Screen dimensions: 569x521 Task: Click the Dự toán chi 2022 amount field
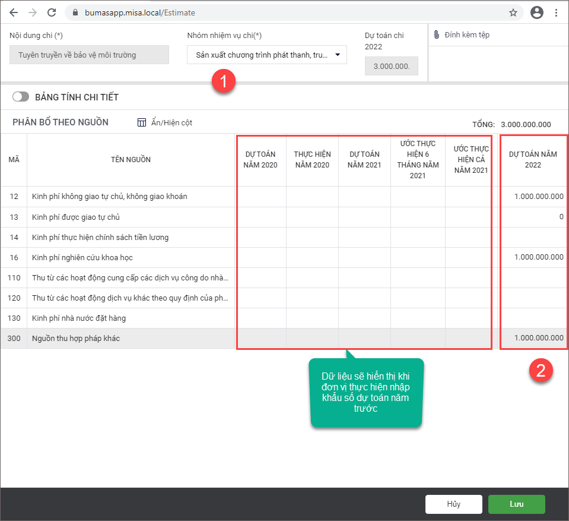391,66
